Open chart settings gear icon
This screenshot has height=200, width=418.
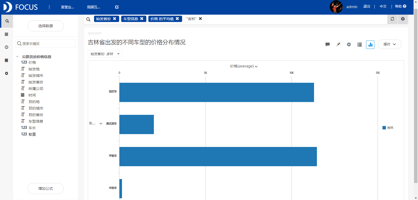[349, 44]
